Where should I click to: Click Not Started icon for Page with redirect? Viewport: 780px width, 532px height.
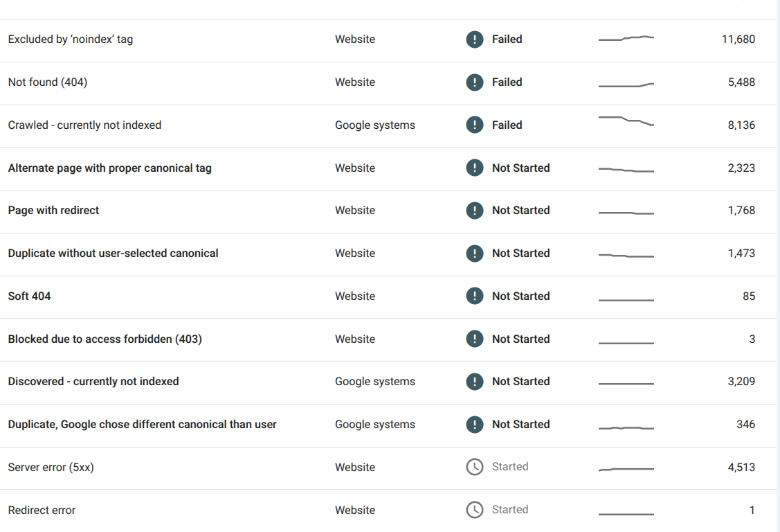coord(474,211)
